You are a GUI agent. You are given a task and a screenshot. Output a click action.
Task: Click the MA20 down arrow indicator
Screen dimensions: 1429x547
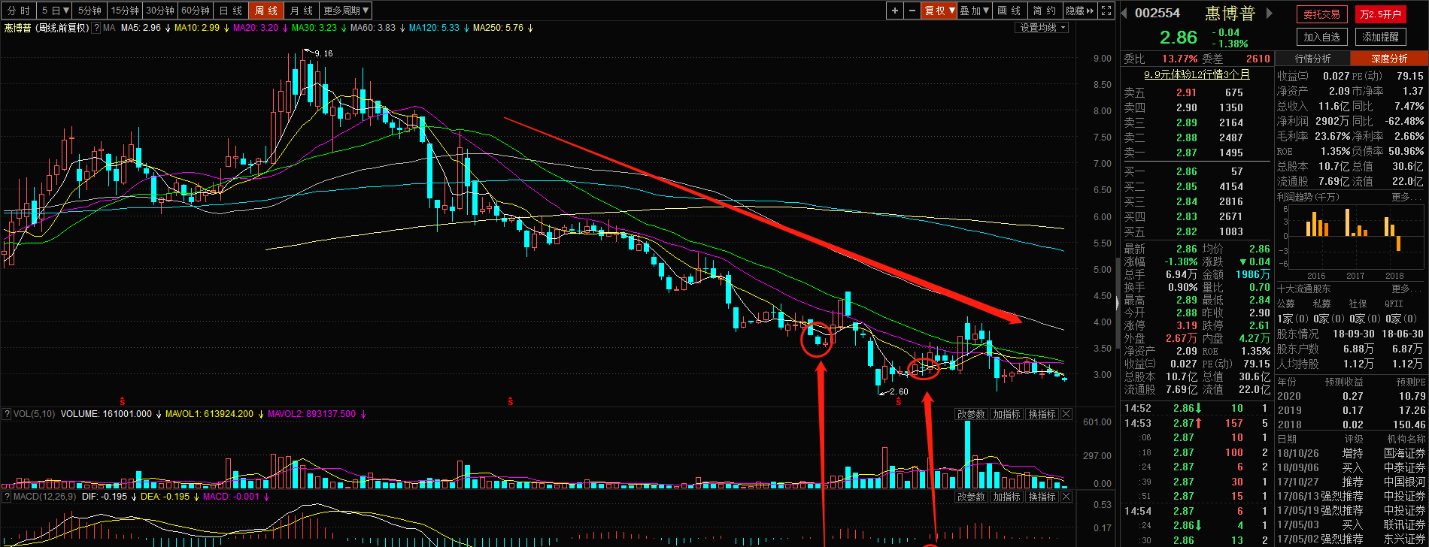pos(284,28)
